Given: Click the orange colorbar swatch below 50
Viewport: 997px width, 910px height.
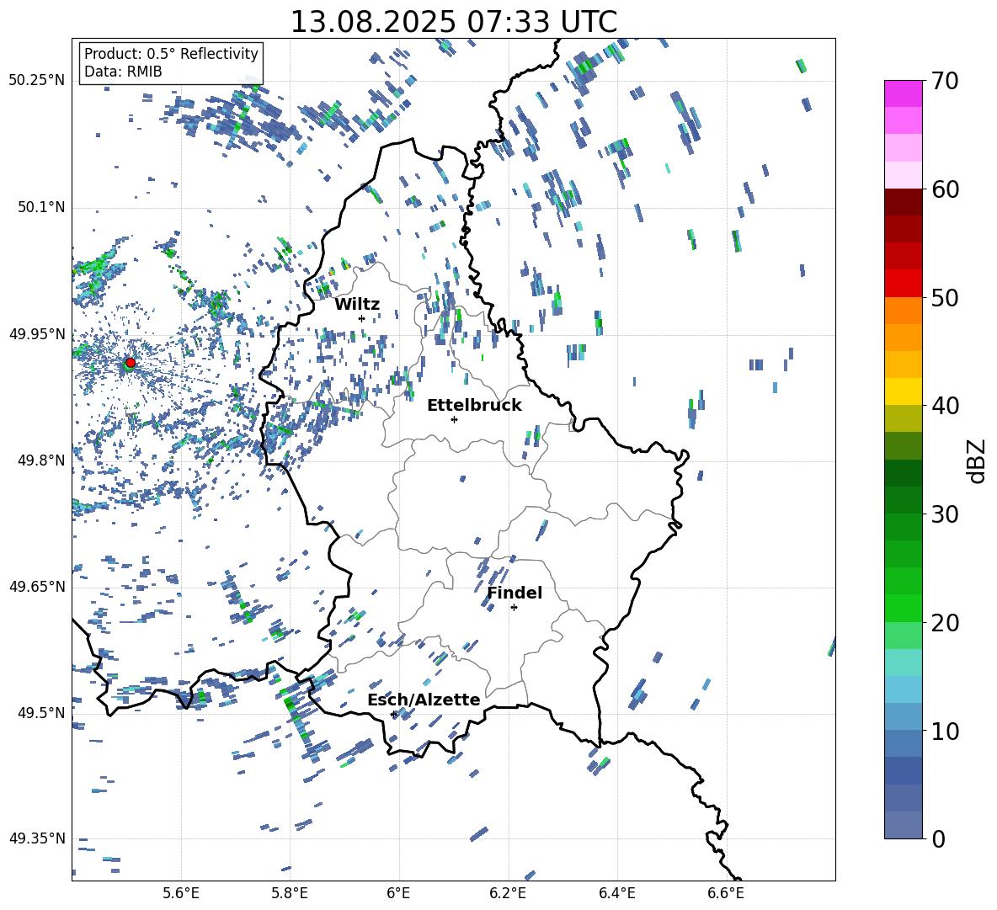Looking at the screenshot, I should click(904, 310).
